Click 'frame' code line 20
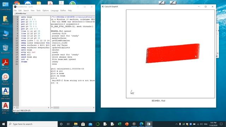 (24, 62)
